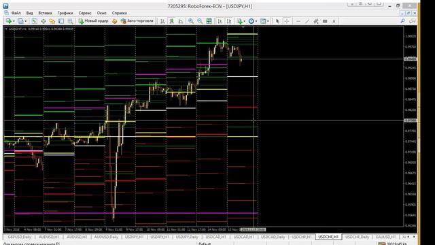435x245 pixels.
Task: Select the Horizontal Line drawing tool
Action: point(298,21)
